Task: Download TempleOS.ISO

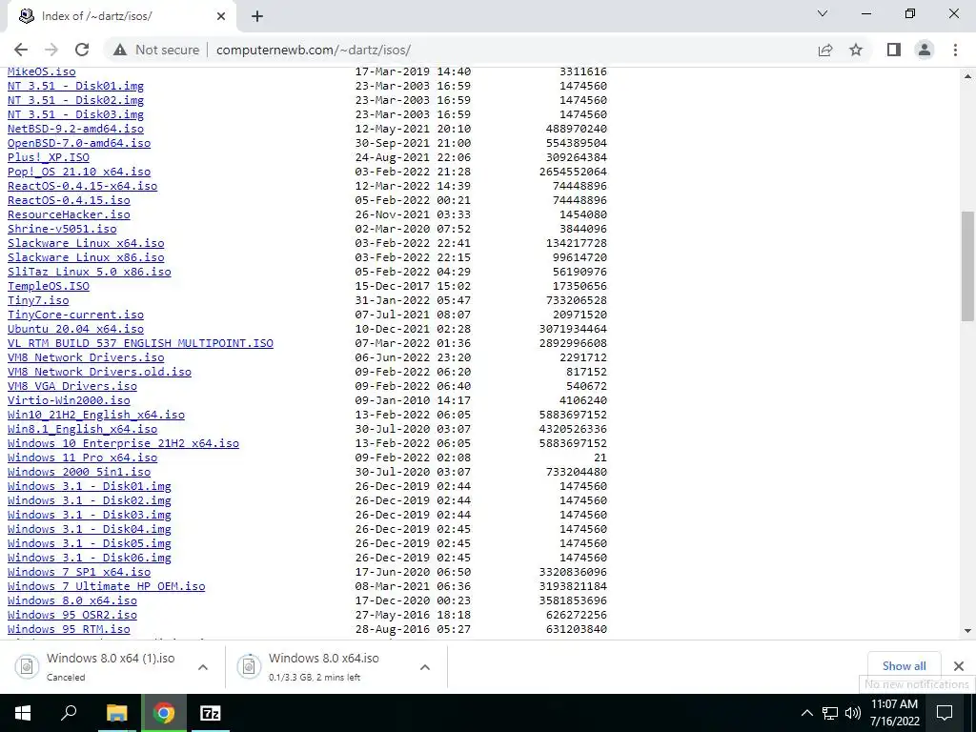Action: [x=49, y=286]
